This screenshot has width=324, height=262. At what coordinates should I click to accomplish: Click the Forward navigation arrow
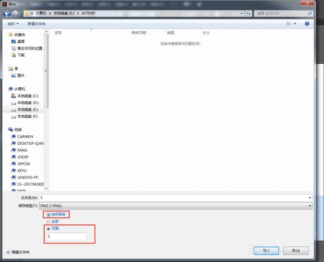pos(15,14)
